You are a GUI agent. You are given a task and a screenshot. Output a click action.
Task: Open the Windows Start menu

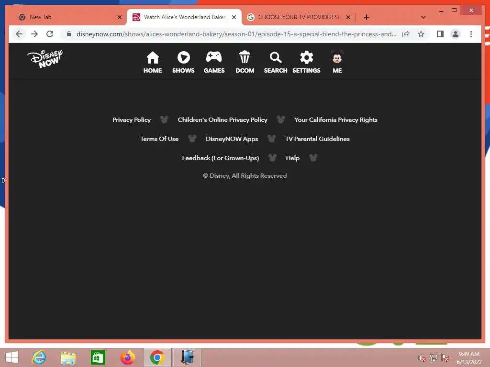(12, 357)
